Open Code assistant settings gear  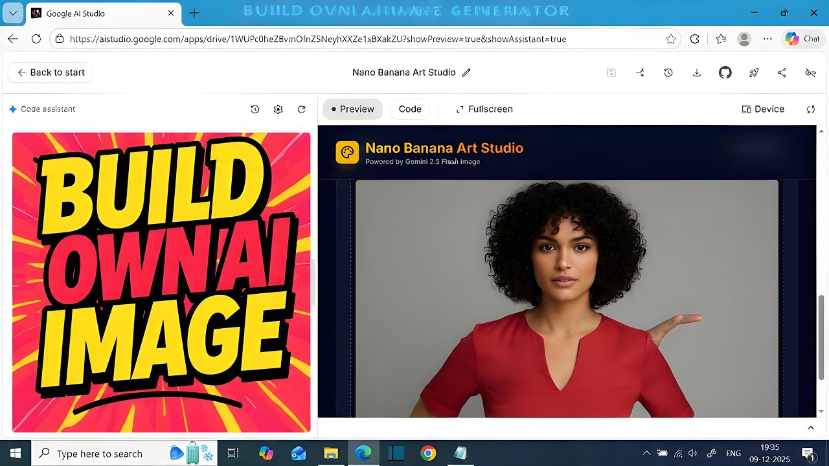[278, 109]
